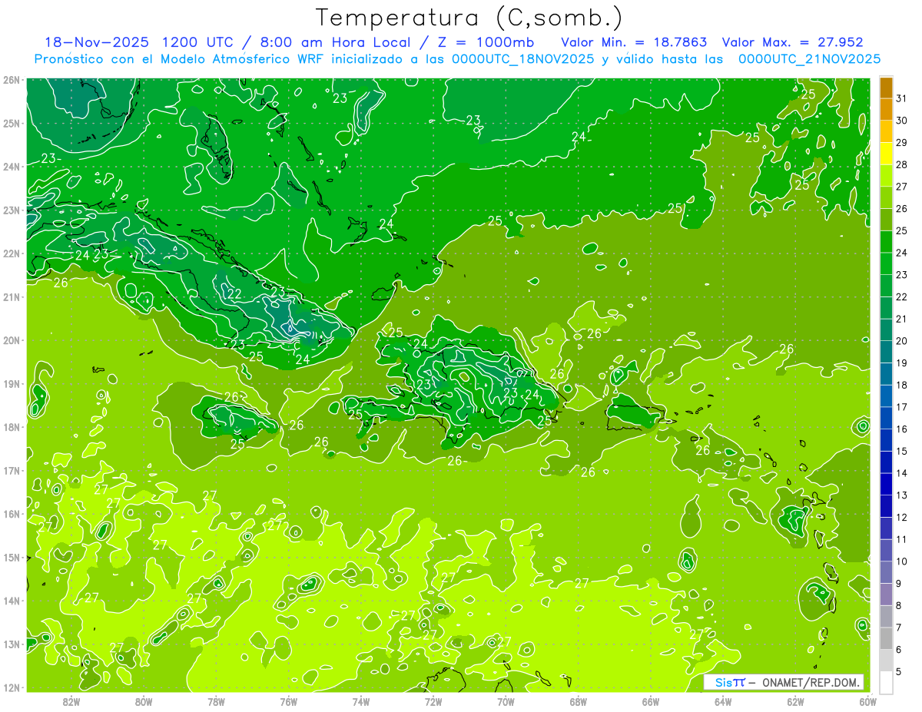Click the "ONAMET/REP.DOM." credit label
The width and height of the screenshot is (922, 712).
coord(811,682)
